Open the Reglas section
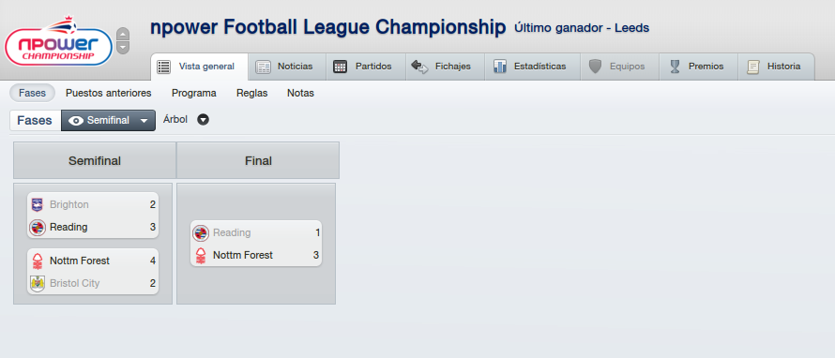Screen dimensions: 835x358 [x=251, y=93]
